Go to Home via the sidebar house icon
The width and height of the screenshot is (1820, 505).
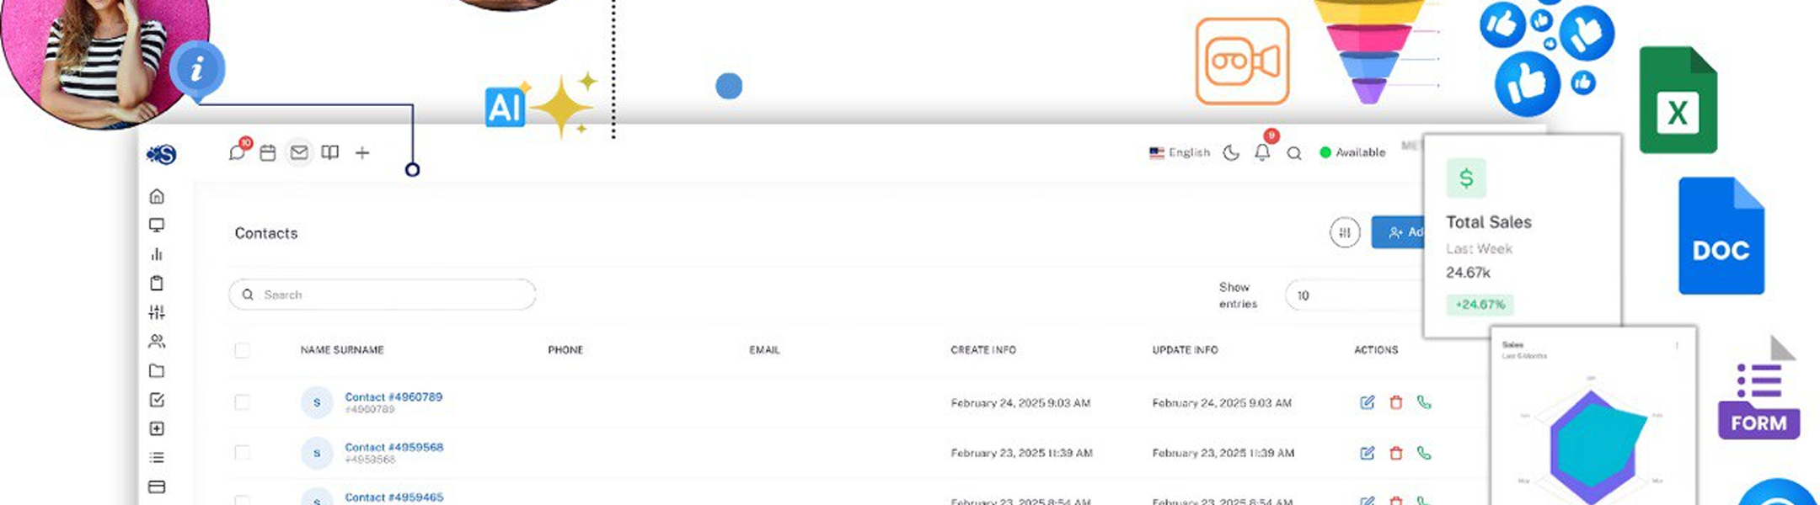(x=157, y=196)
